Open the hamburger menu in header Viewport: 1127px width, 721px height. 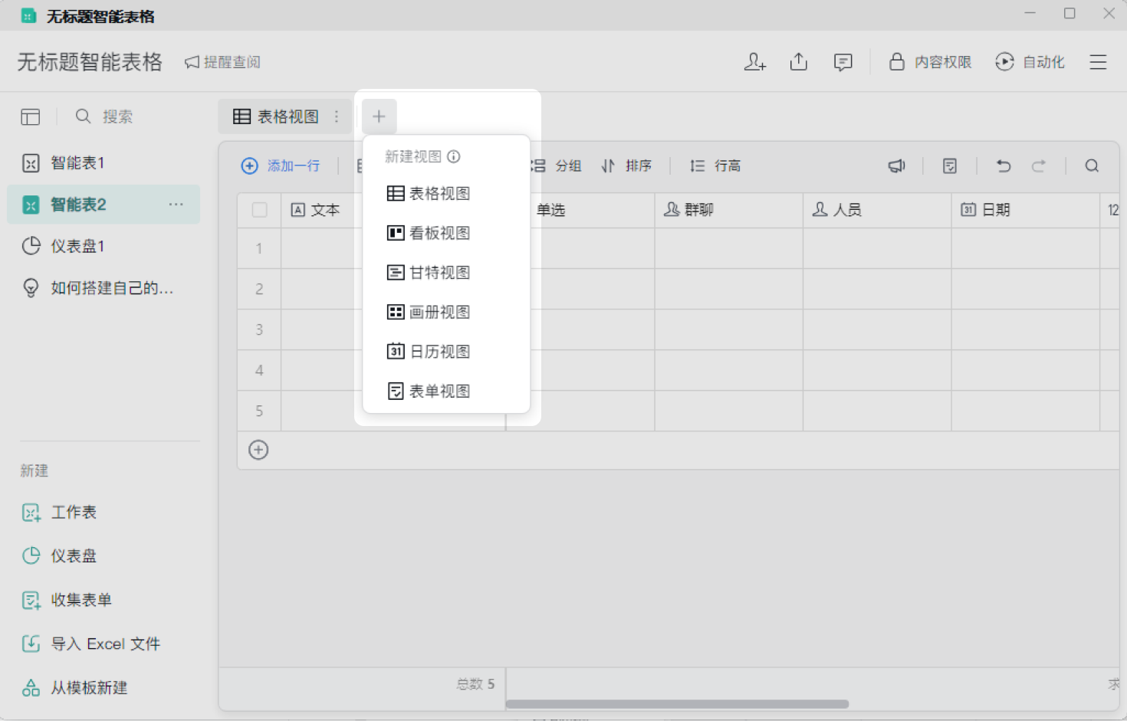pos(1098,62)
